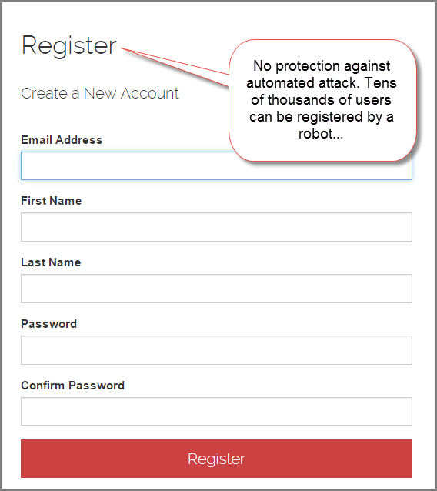
Task: Click 'can be registered by a' text
Action: [x=322, y=117]
